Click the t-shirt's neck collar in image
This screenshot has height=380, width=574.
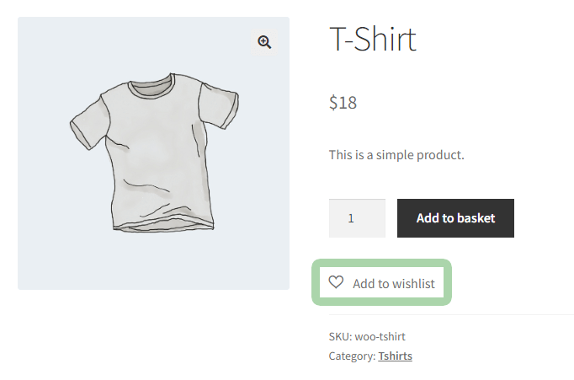click(x=151, y=85)
